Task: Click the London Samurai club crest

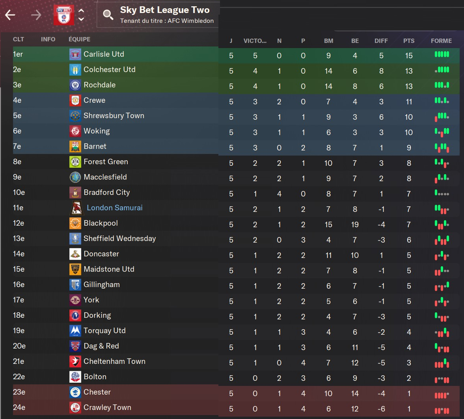Action: pos(76,208)
